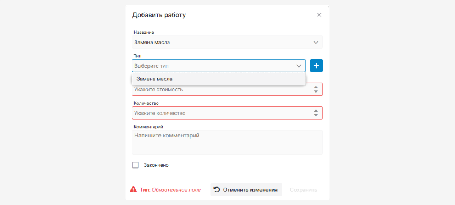Decrement the Количество value with down arrow
The width and height of the screenshot is (455, 205).
[316, 115]
